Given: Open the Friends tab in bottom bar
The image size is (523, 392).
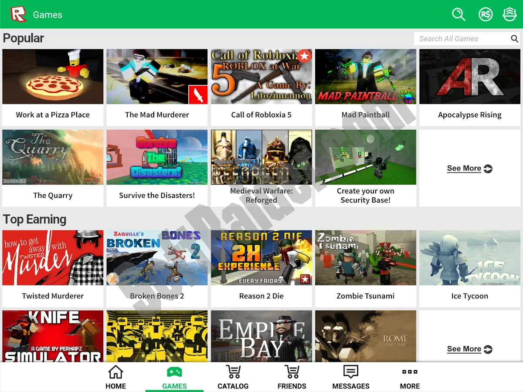Looking at the screenshot, I should tap(292, 377).
